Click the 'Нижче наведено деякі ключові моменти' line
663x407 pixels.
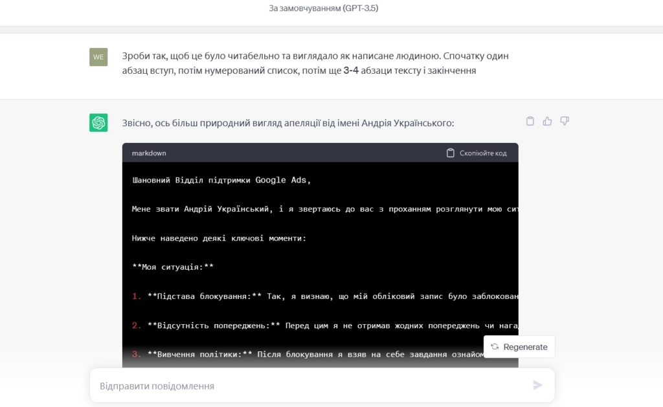[x=219, y=238]
